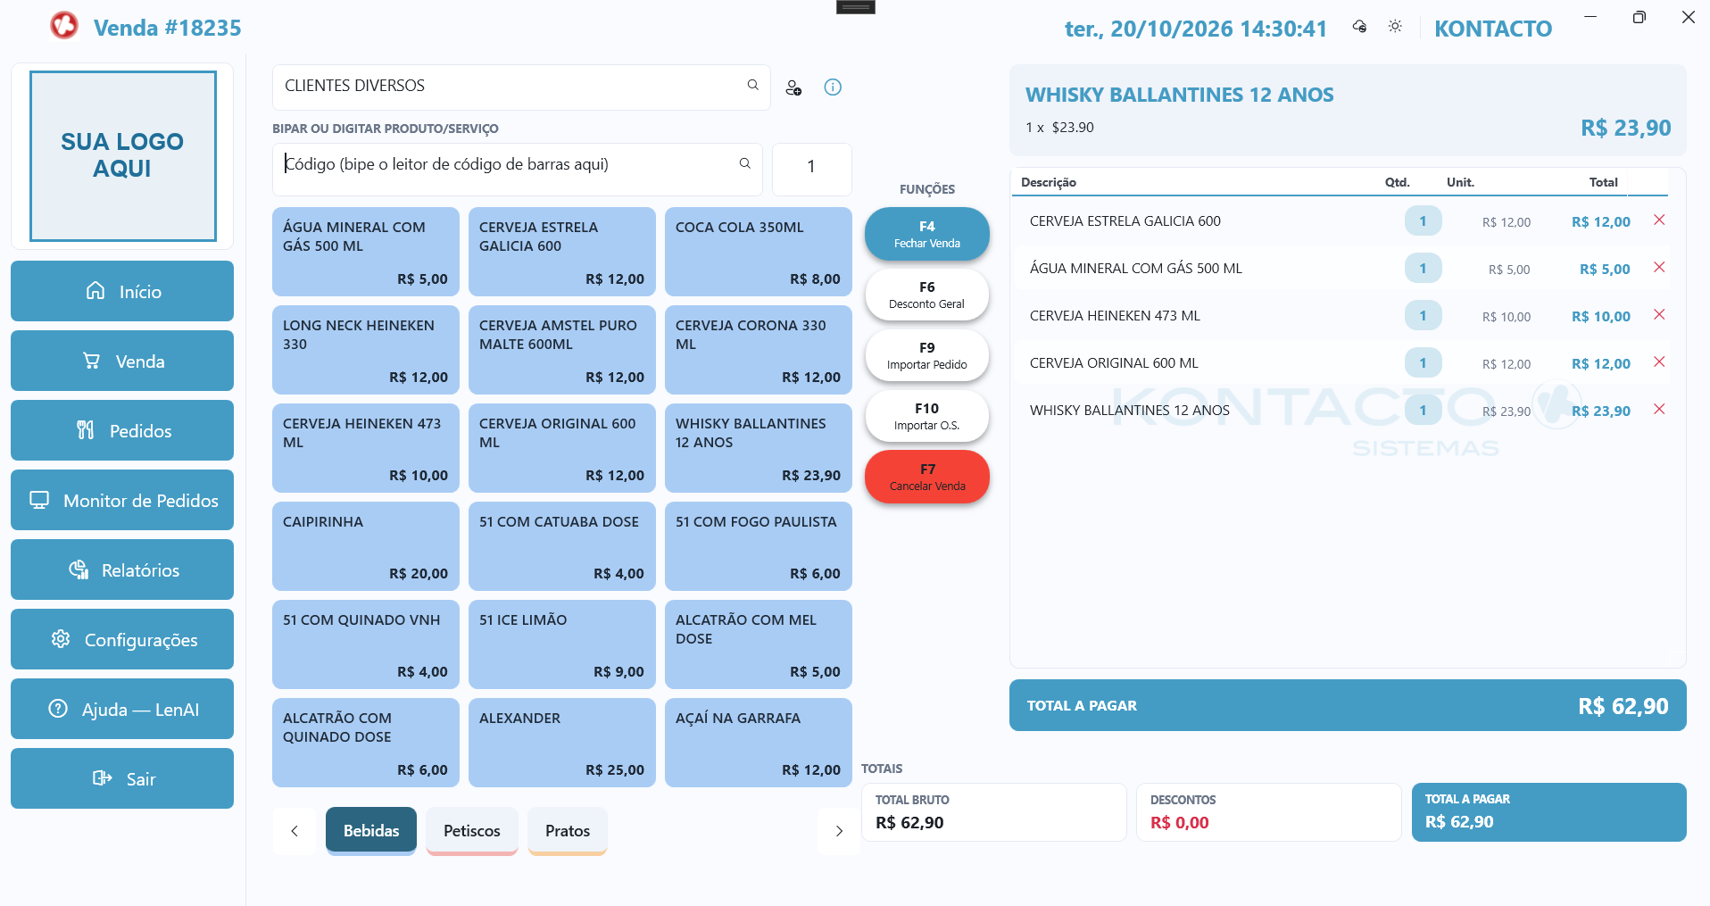Image resolution: width=1710 pixels, height=906 pixels.
Task: Add ALEXANDER product tile
Action: [562, 743]
